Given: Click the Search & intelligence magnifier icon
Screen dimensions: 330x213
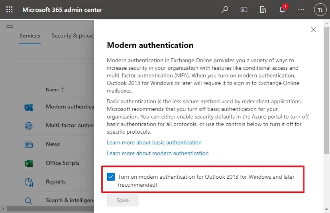Looking at the screenshot, I should (x=28, y=201).
